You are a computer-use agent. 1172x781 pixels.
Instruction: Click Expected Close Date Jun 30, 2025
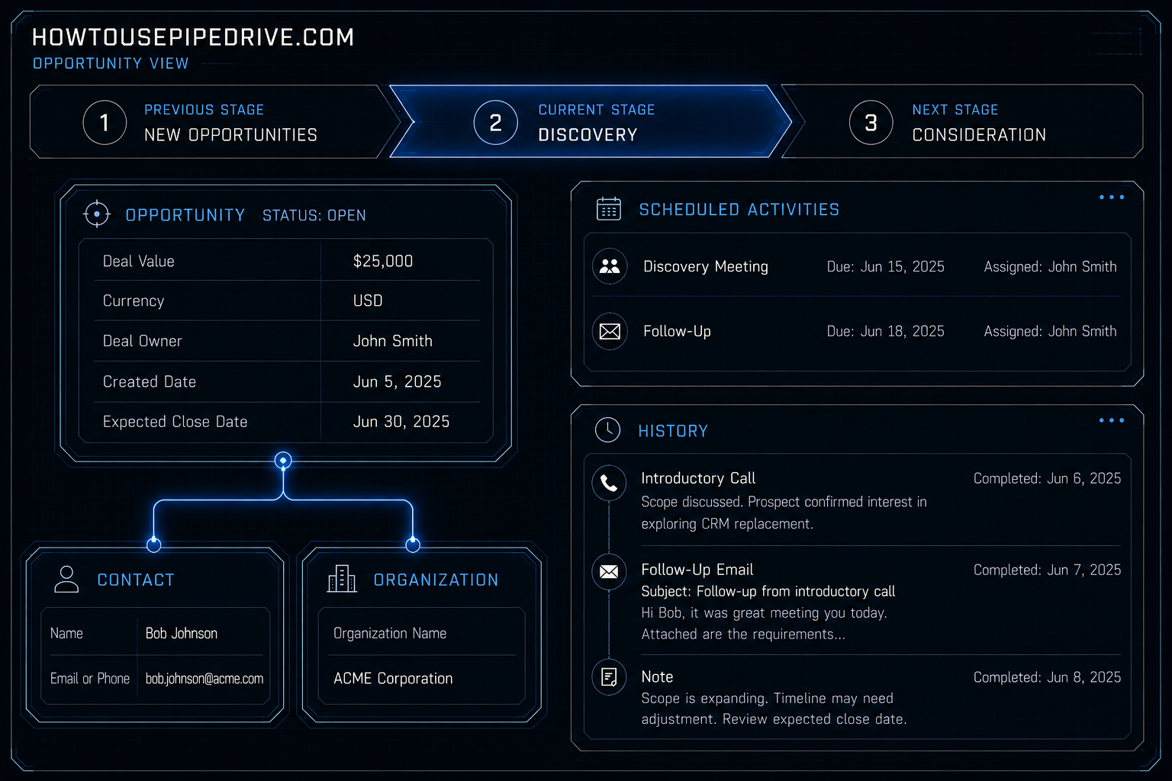tap(401, 422)
